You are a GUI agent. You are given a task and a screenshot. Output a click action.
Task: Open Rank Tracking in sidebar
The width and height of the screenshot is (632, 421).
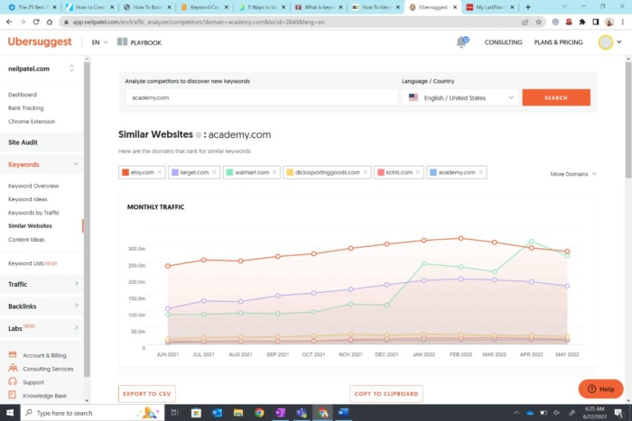click(x=26, y=108)
